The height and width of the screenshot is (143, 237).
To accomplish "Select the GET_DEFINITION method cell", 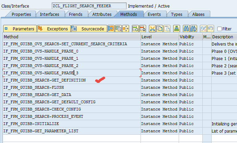I will [x=44, y=80].
